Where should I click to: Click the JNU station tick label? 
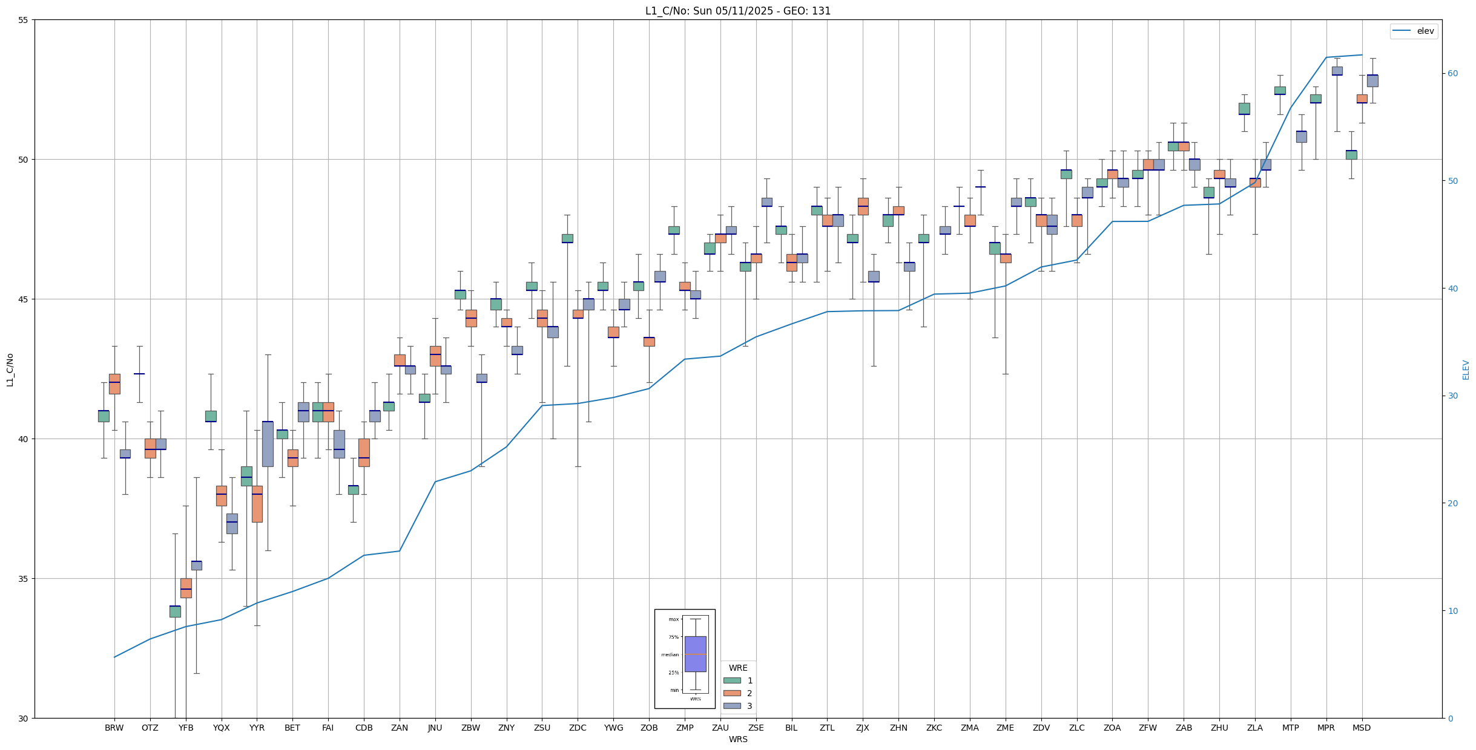[435, 728]
